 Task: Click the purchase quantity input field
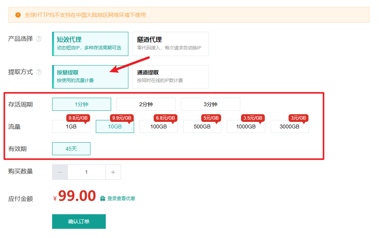coord(86,172)
